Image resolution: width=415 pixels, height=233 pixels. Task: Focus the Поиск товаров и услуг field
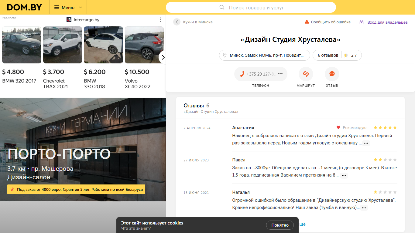click(251, 7)
